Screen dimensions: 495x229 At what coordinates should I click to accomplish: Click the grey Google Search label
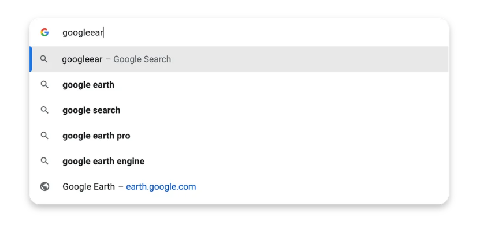[142, 59]
